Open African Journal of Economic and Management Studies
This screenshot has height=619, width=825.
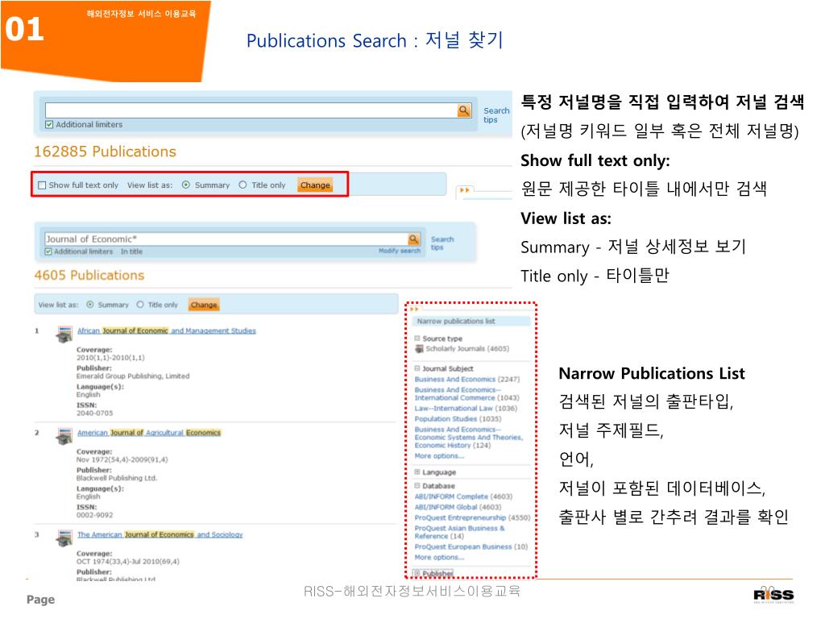click(x=166, y=330)
